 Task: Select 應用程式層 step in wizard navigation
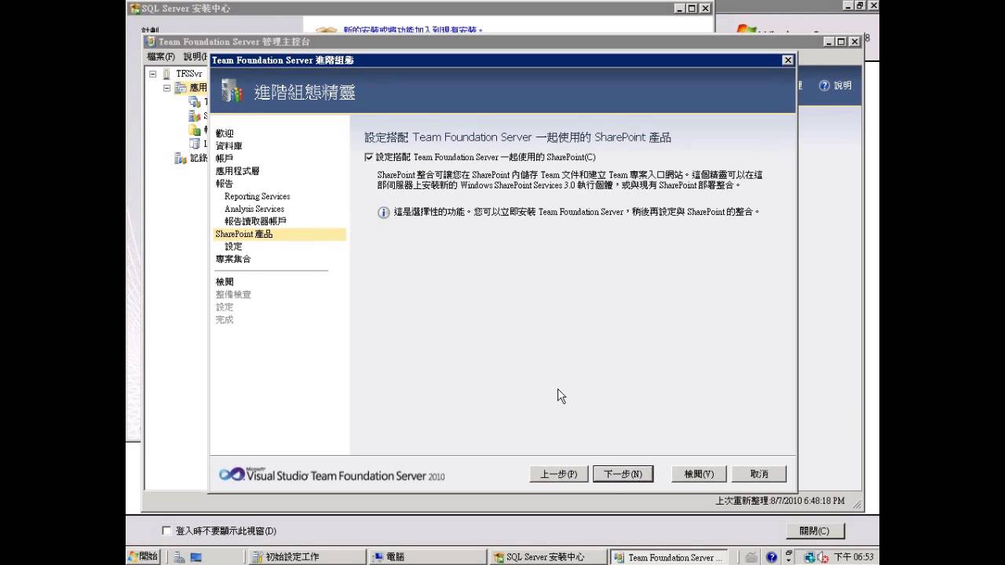[x=237, y=171]
